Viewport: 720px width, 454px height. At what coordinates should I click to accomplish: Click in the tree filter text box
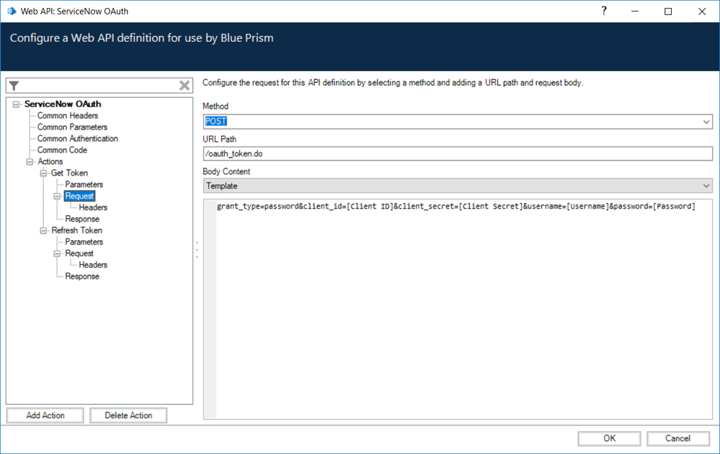point(99,86)
